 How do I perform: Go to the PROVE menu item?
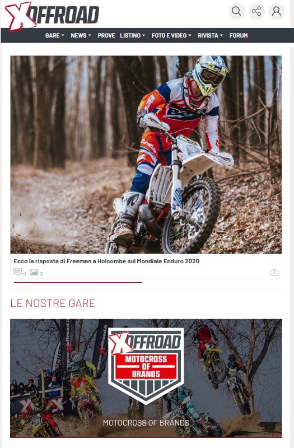(106, 35)
